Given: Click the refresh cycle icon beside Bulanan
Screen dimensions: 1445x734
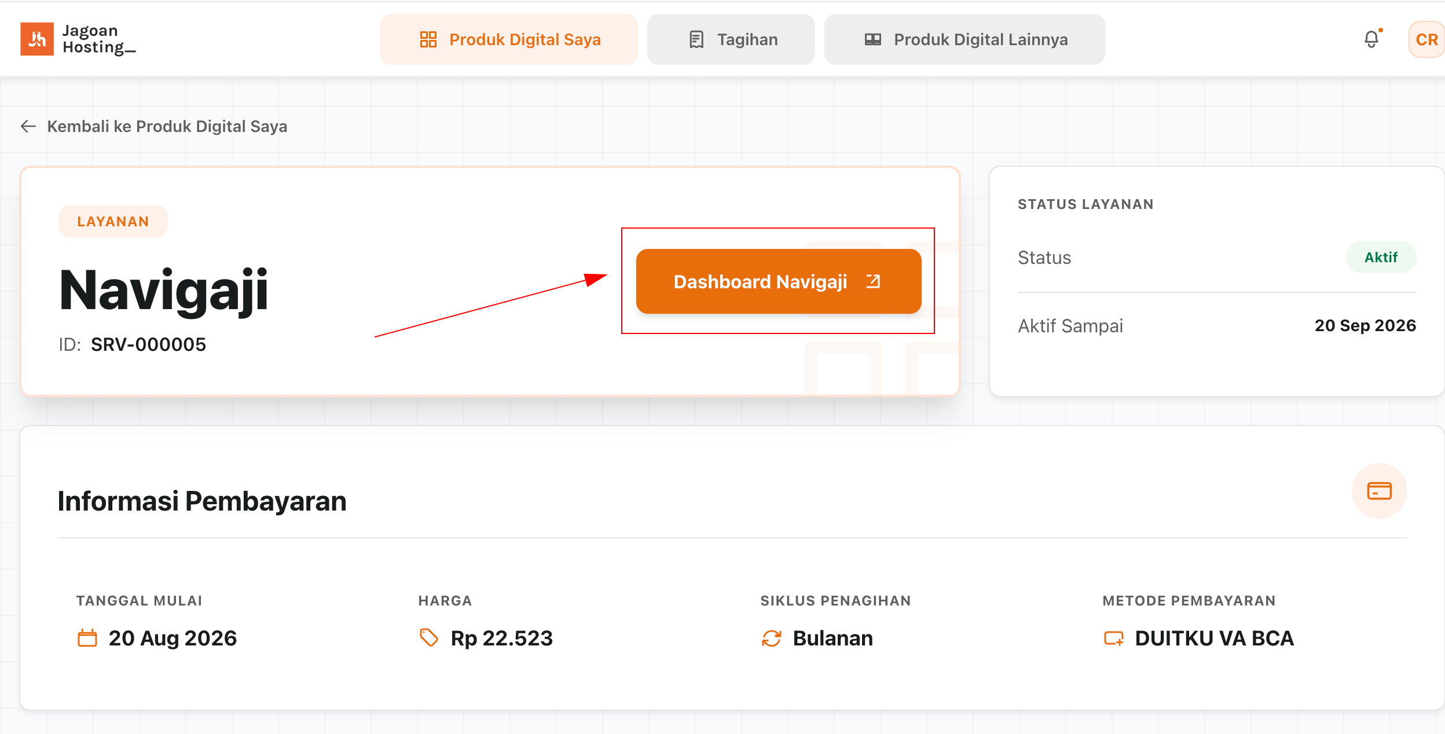Looking at the screenshot, I should click(x=771, y=638).
